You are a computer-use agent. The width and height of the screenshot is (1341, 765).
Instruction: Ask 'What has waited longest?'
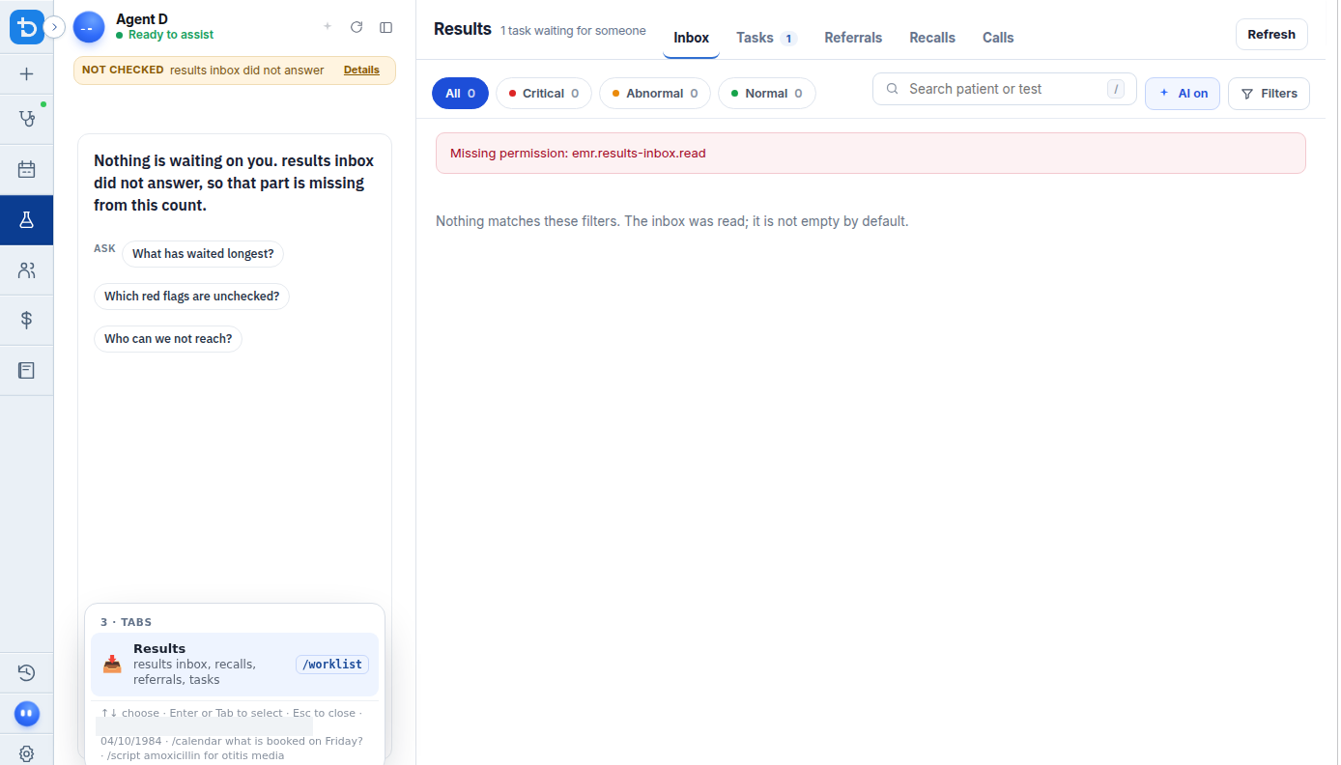[203, 254]
